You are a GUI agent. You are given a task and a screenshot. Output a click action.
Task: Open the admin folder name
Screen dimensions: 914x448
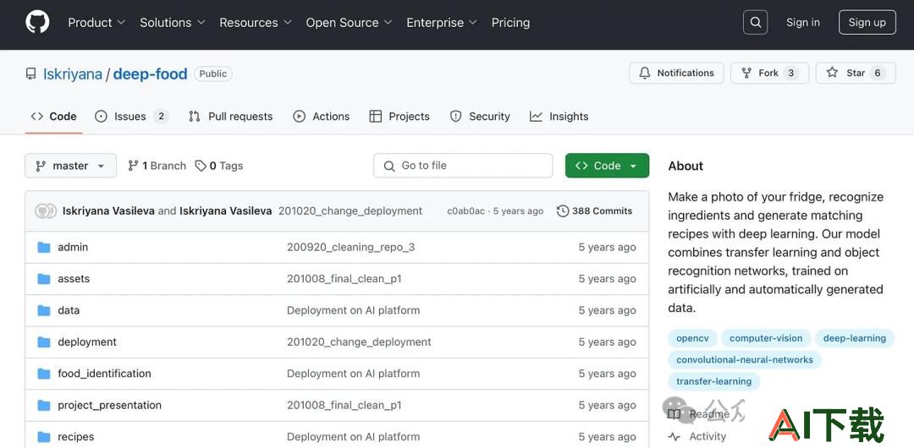[x=73, y=247]
